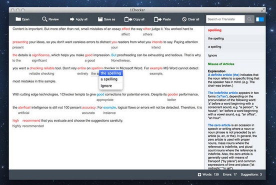Screen dimensions: 276x185
Task: Toggle the blue sidebar panel switch
Action: point(260,19)
